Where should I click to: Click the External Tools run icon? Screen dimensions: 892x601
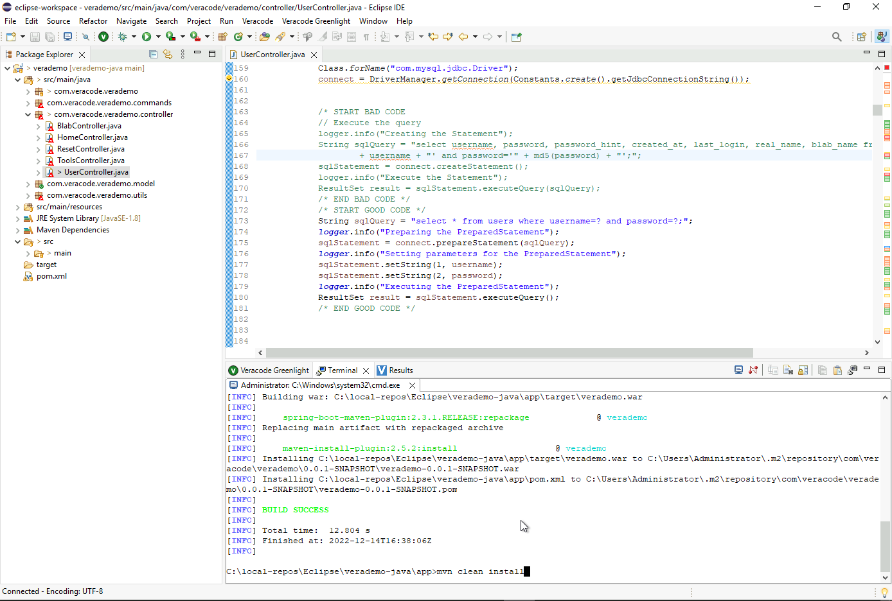click(195, 37)
